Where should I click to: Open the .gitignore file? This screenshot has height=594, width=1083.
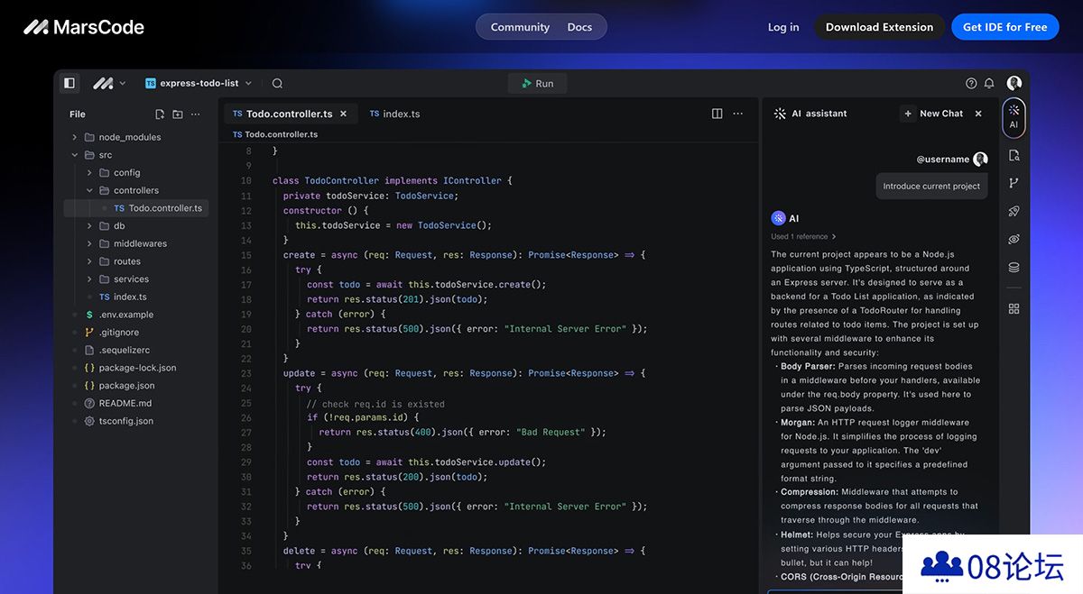click(111, 333)
